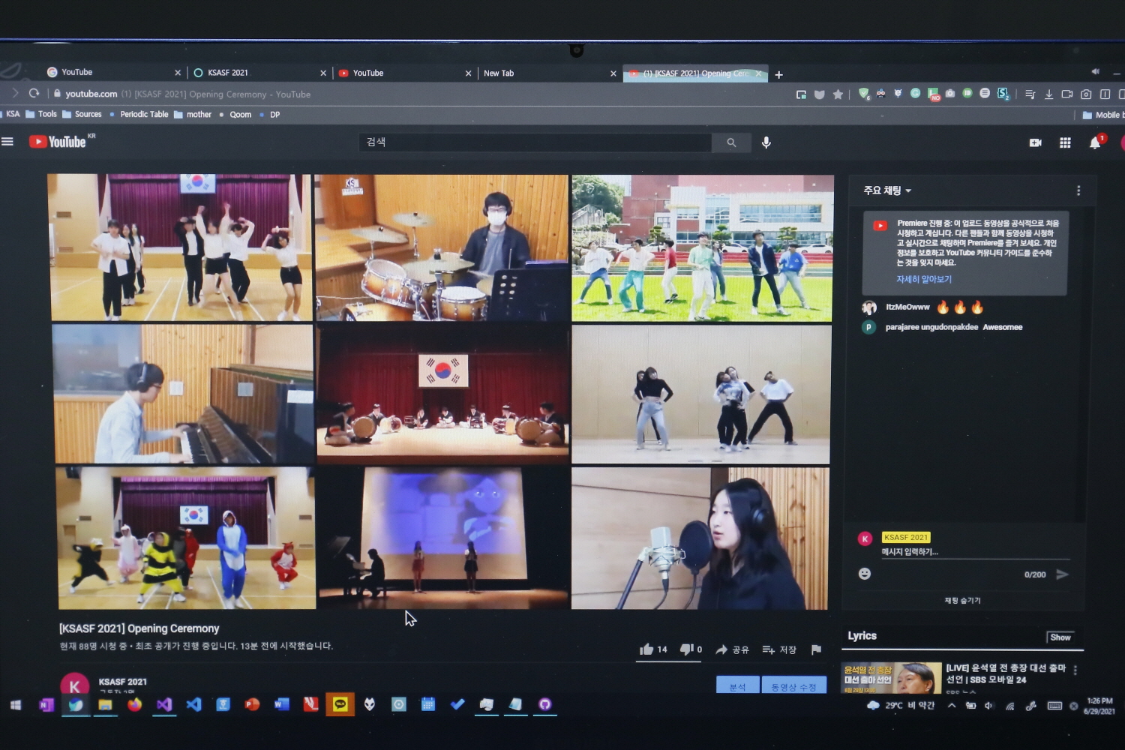Screen dimensions: 1125x750
Task: Click the 동영상 수정 edit video button
Action: 793,686
